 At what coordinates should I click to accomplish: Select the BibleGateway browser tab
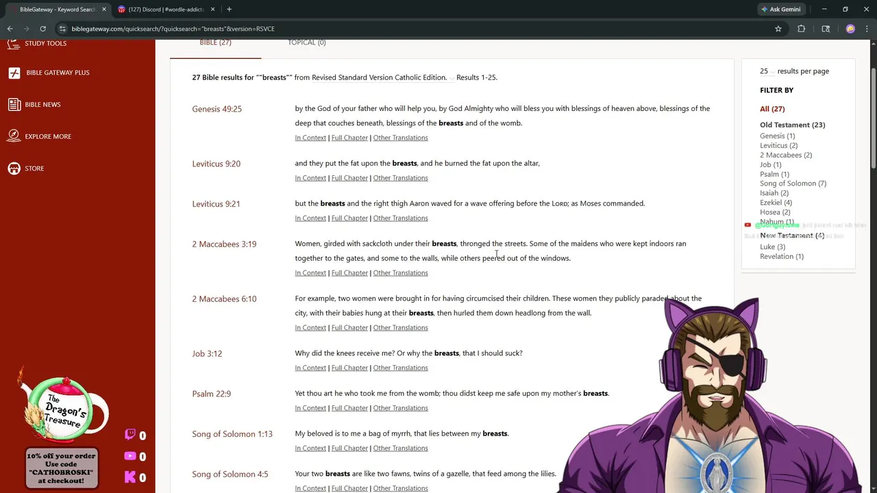57,10
